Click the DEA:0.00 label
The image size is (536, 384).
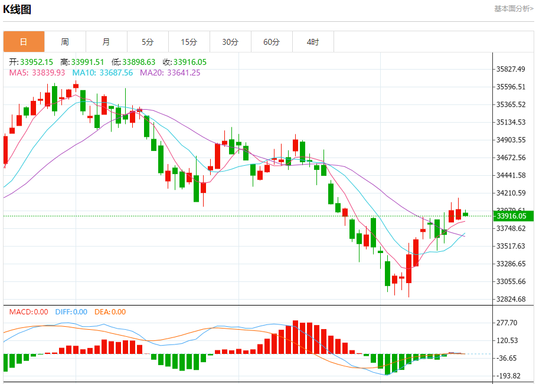point(110,312)
